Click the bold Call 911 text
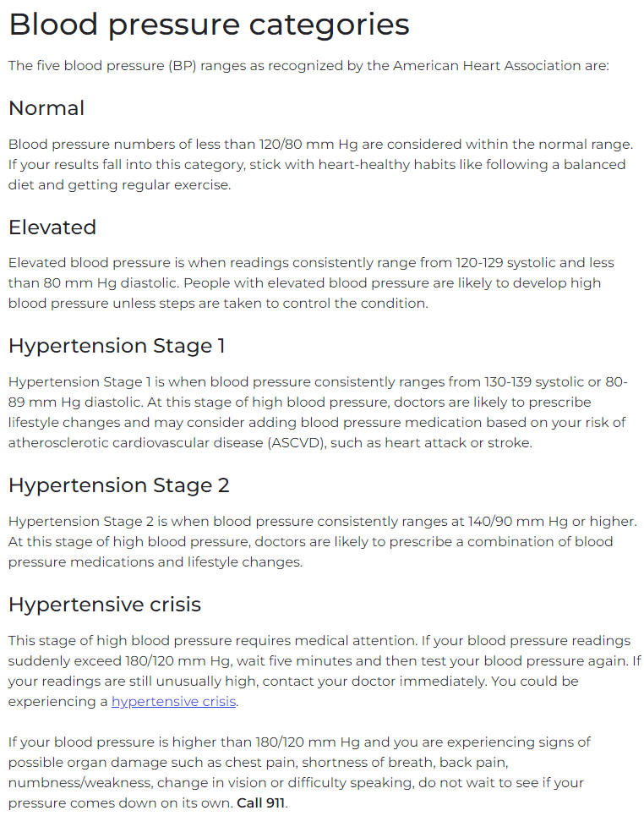Image resolution: width=644 pixels, height=816 pixels. click(x=260, y=803)
